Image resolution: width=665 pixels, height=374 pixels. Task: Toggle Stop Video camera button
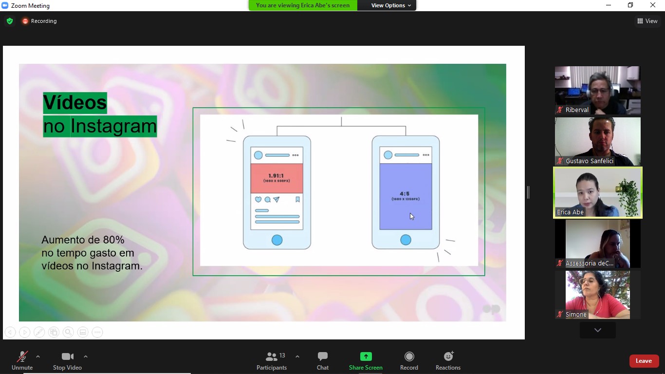(67, 361)
